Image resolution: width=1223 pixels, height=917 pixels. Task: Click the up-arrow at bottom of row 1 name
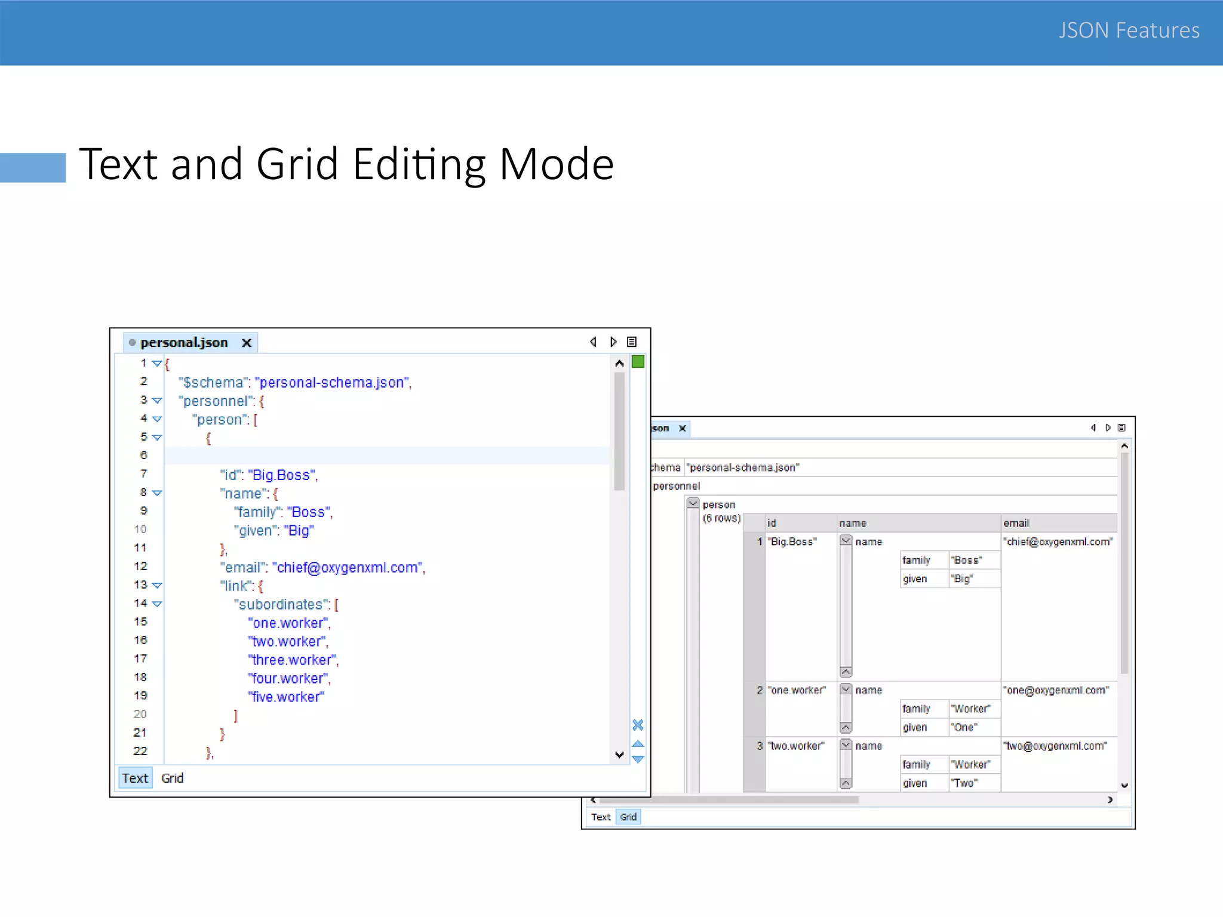point(846,672)
